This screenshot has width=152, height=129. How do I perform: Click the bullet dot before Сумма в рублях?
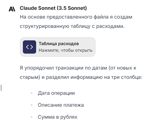32,117
